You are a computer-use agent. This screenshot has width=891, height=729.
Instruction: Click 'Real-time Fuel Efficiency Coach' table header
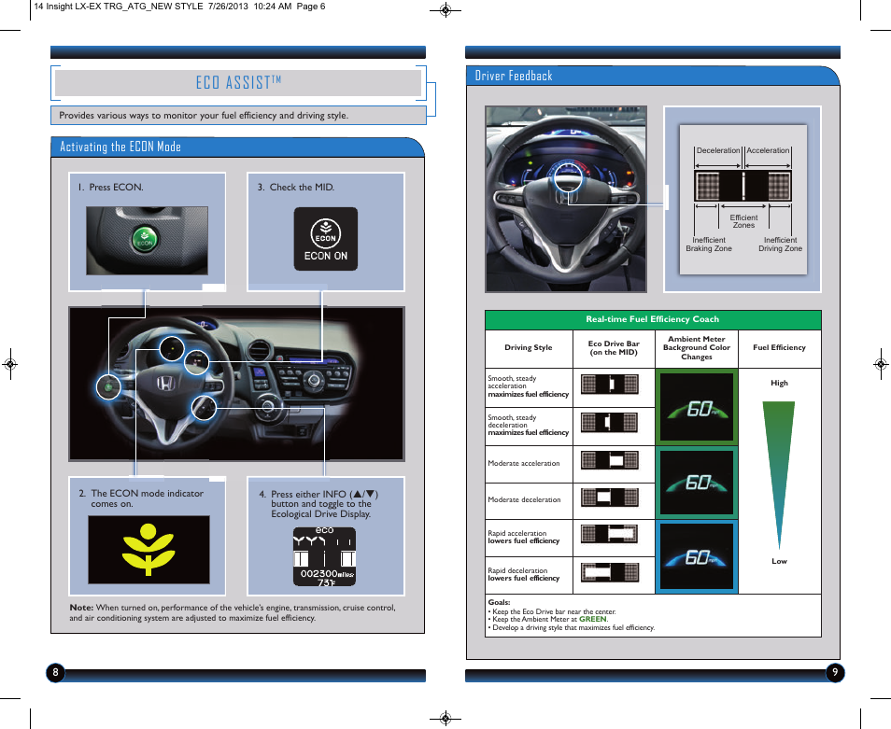click(x=653, y=319)
